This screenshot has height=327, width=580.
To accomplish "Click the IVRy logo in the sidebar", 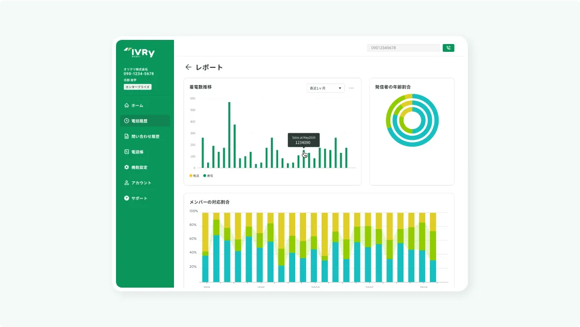I will (139, 52).
